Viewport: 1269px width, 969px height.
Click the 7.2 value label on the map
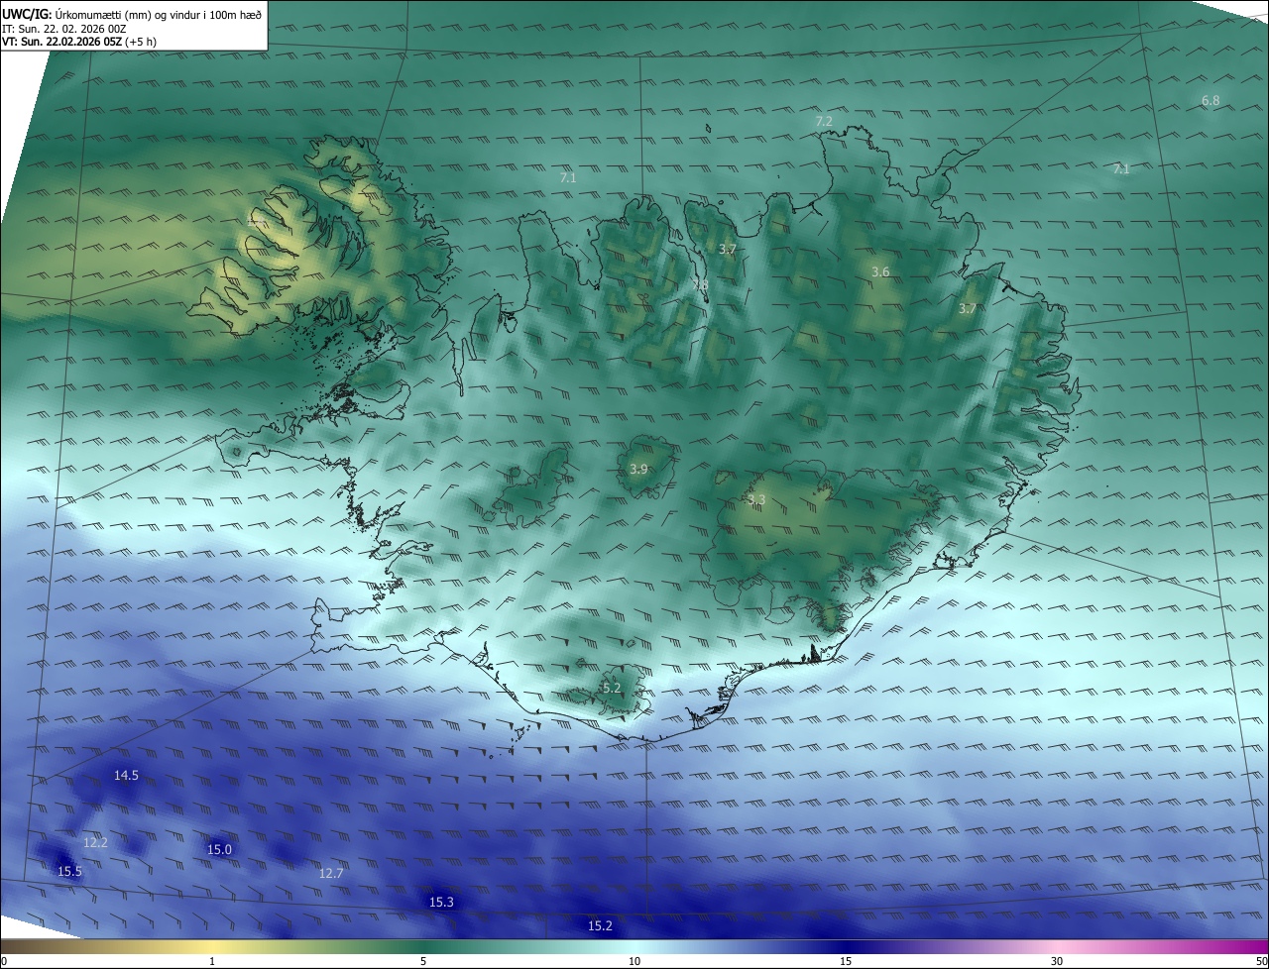point(824,121)
